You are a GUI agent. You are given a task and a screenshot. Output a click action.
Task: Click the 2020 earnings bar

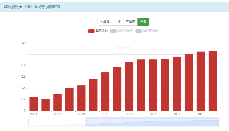click(x=213, y=81)
